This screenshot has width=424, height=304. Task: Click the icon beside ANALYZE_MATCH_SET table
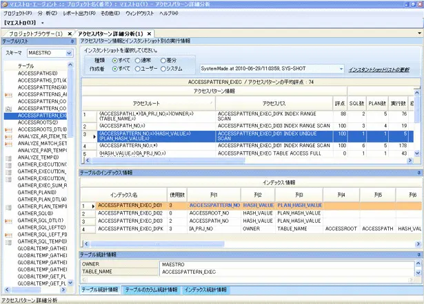click(x=9, y=144)
